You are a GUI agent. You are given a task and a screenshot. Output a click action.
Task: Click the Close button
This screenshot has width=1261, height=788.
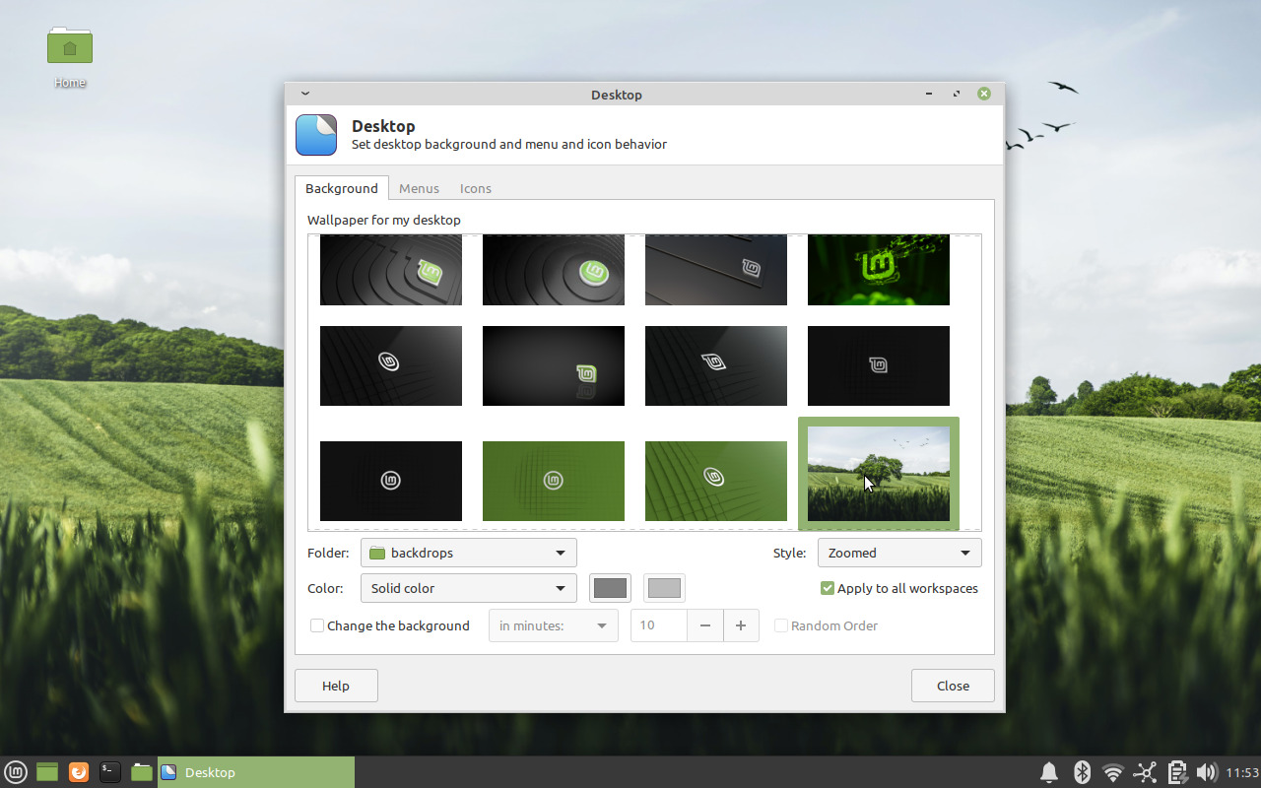953,686
